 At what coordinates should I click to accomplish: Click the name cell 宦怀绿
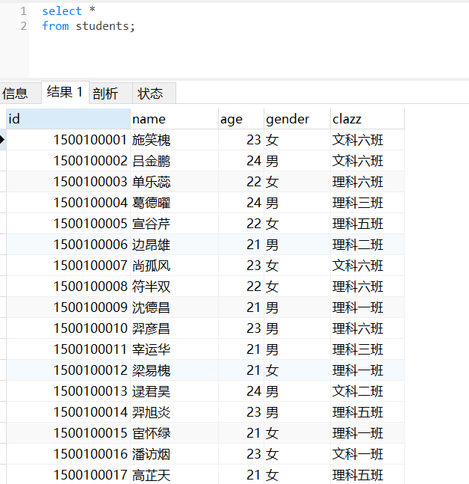(175, 433)
